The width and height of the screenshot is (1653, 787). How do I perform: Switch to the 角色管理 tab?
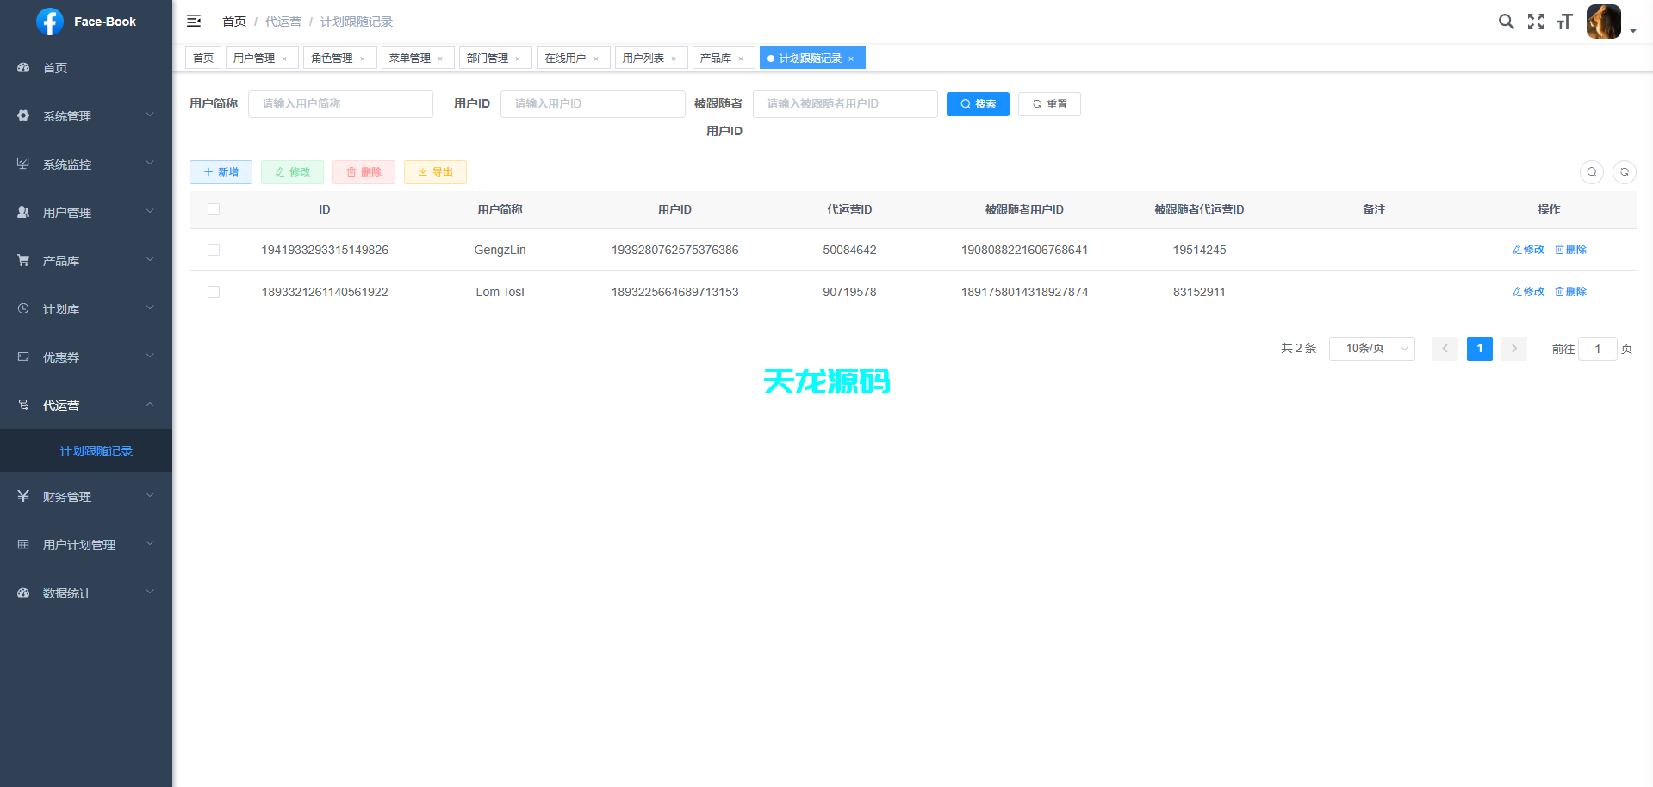[x=332, y=58]
